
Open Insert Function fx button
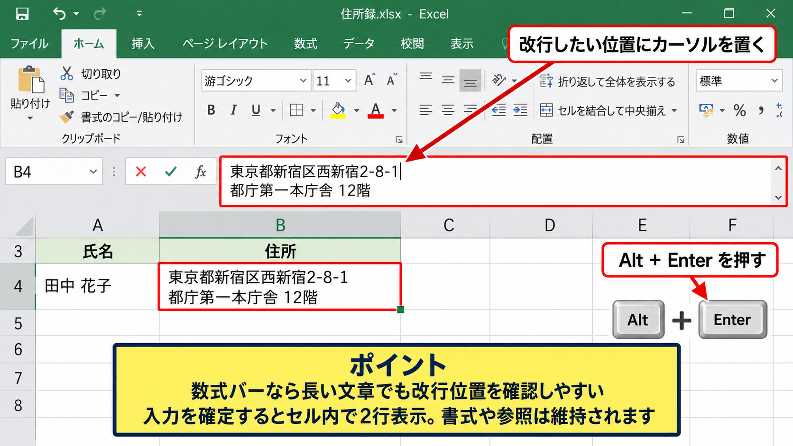pos(201,172)
